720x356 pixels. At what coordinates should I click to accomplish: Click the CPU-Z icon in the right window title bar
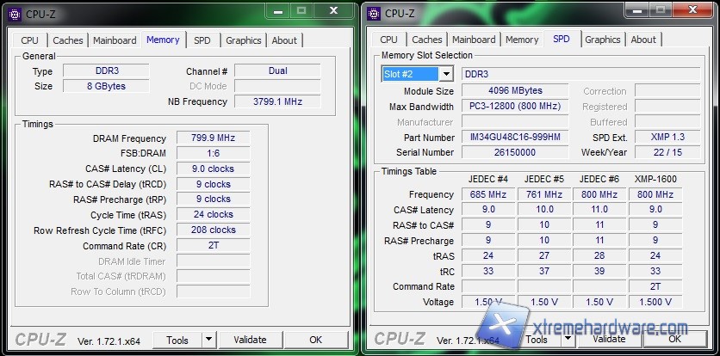[373, 13]
